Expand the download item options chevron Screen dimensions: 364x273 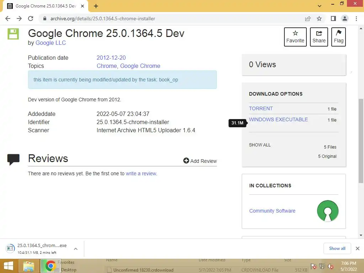pyautogui.click(x=76, y=249)
